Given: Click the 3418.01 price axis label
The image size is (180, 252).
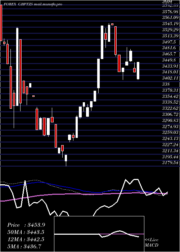Looking at the screenshot, I should click(x=170, y=72).
